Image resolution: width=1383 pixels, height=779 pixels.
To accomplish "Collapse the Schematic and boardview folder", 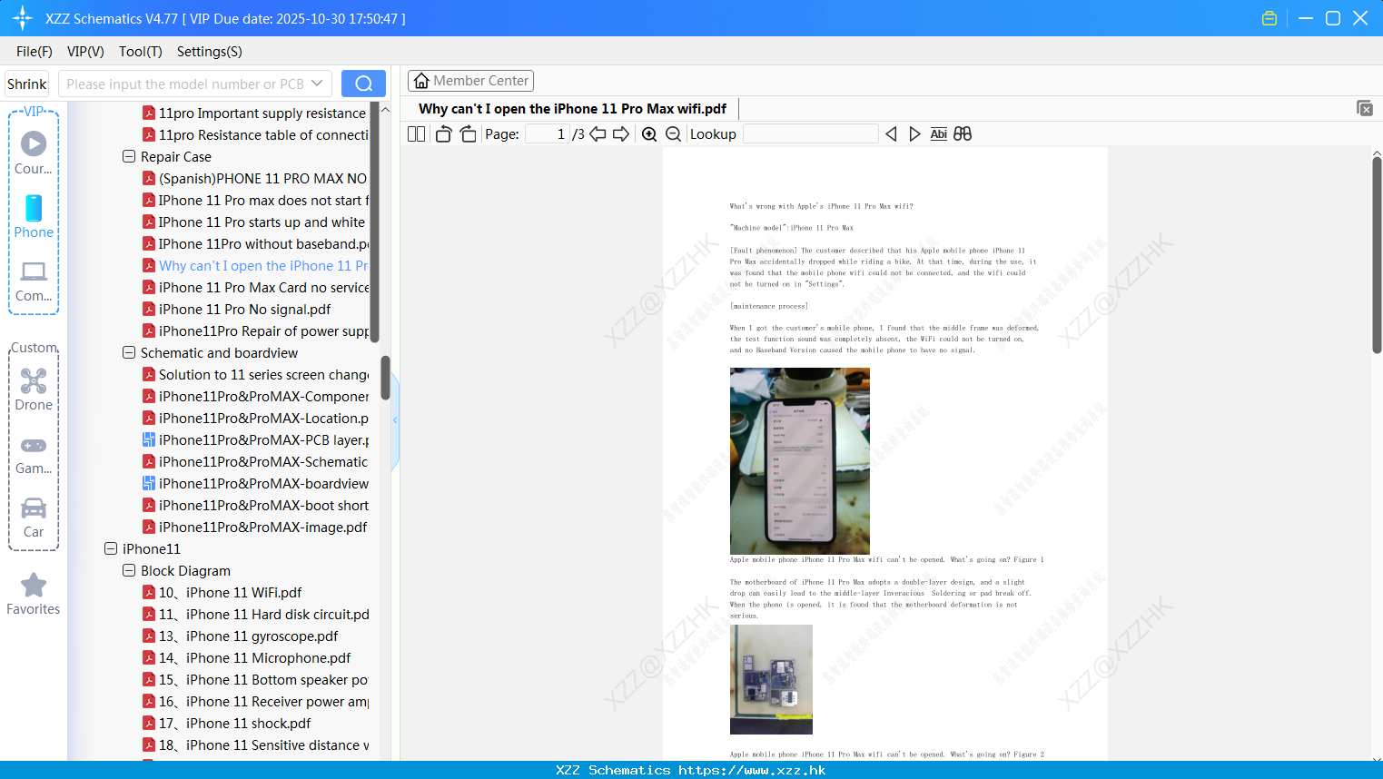I will point(129,352).
